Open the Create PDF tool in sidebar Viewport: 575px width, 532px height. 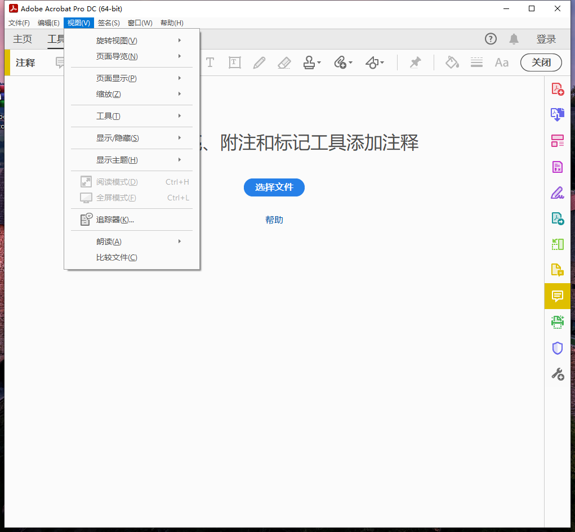click(x=558, y=88)
